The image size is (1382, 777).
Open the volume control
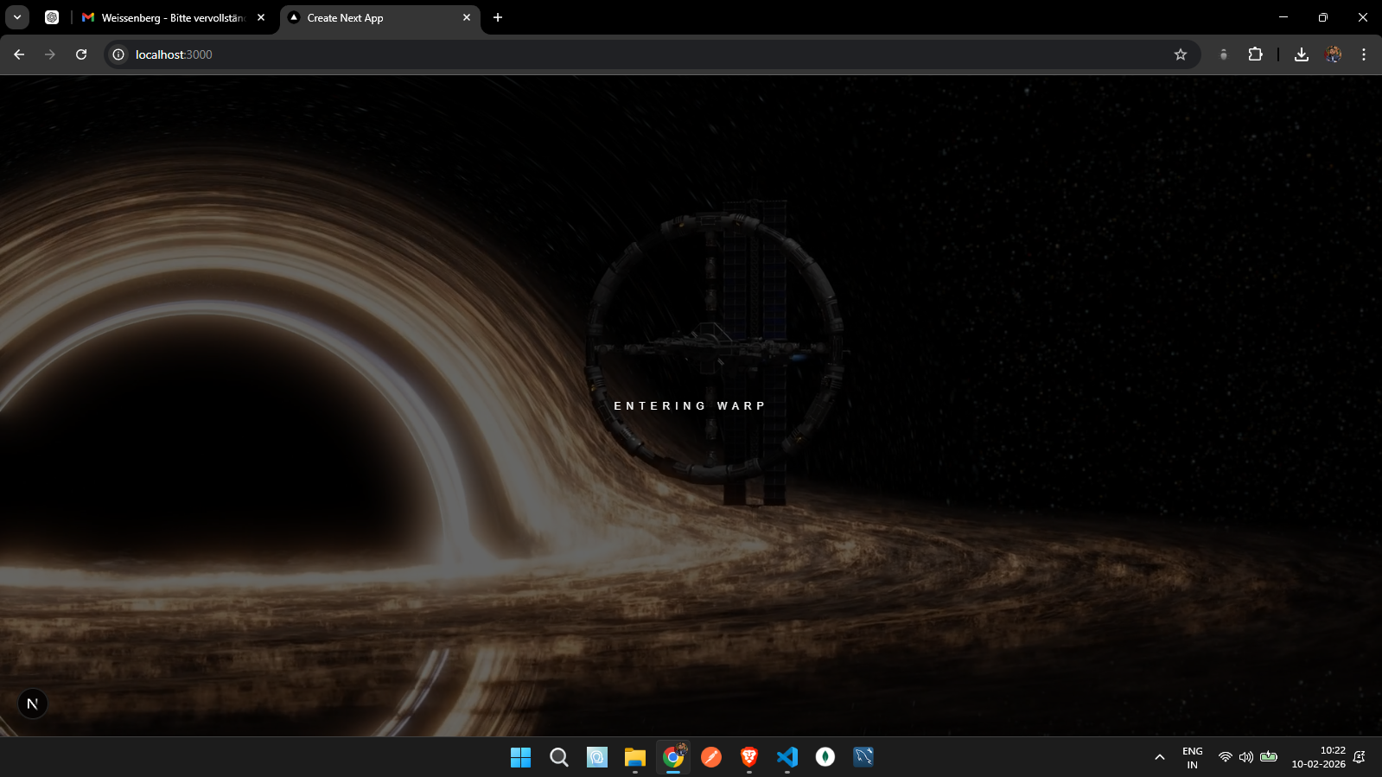[1246, 757]
